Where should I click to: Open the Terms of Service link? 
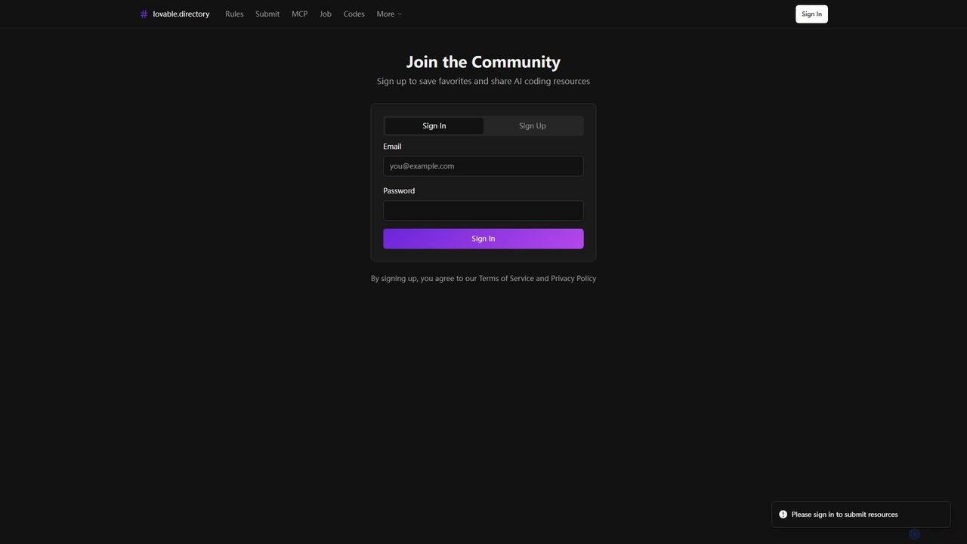[506, 279]
